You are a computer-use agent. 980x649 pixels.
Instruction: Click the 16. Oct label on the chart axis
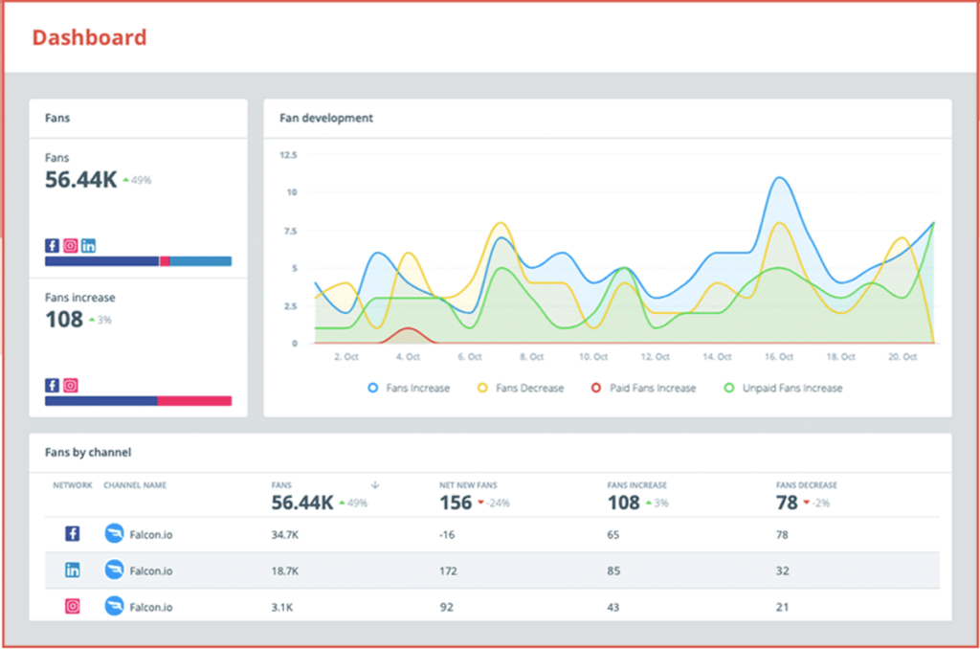[x=780, y=357]
